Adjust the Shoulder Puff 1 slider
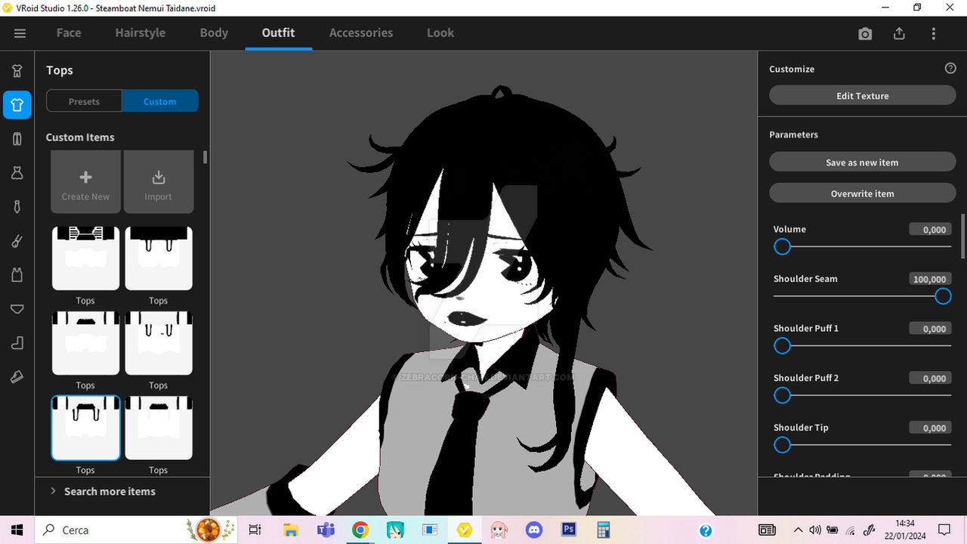This screenshot has width=967, height=544. [x=783, y=346]
